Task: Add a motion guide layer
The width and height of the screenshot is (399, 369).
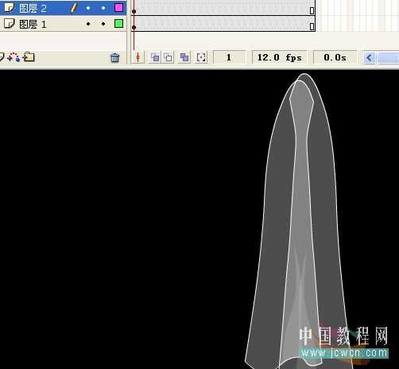Action: point(14,57)
